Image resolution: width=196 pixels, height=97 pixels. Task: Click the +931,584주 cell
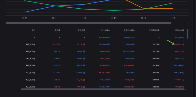104,52
